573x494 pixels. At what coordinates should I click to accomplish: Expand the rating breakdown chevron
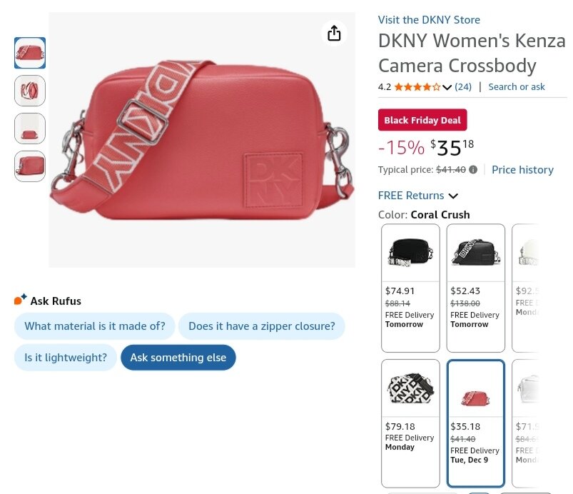pyautogui.click(x=447, y=87)
